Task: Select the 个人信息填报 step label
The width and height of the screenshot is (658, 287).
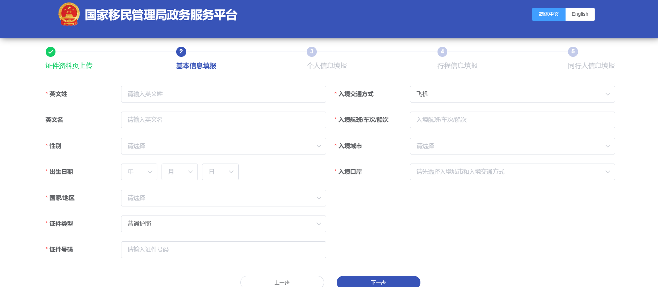Action: 327,66
